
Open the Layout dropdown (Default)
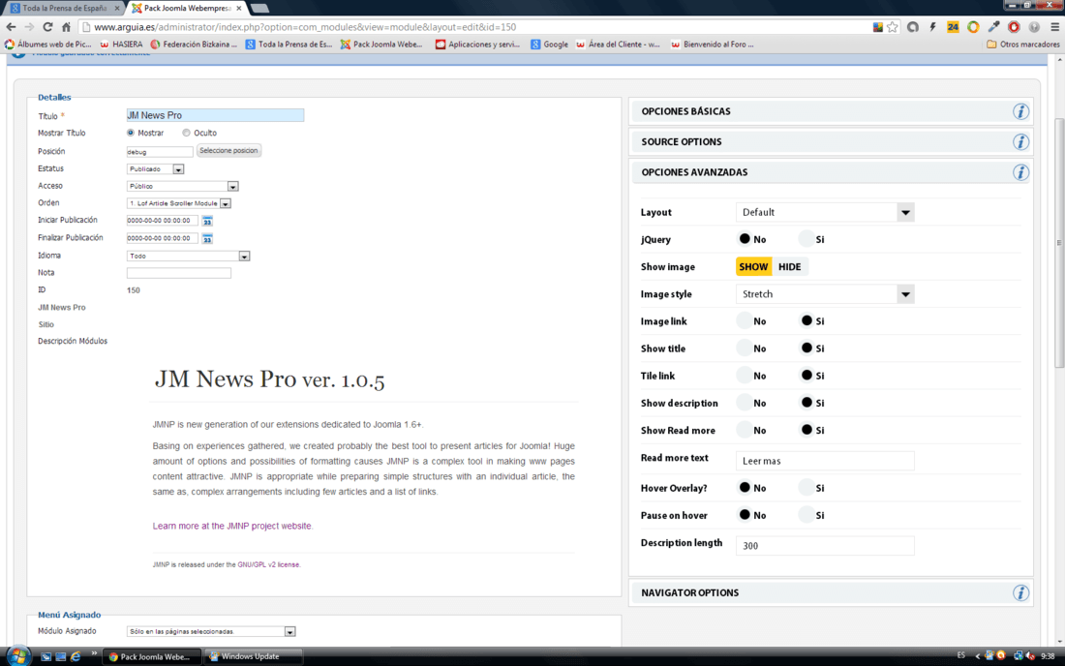coord(825,213)
